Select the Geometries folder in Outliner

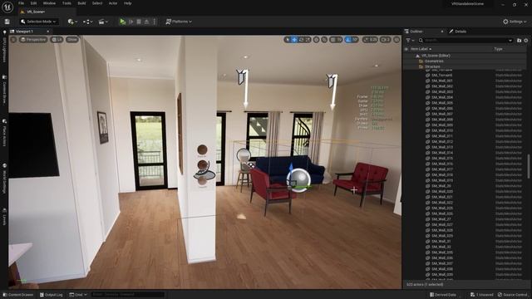pyautogui.click(x=434, y=61)
